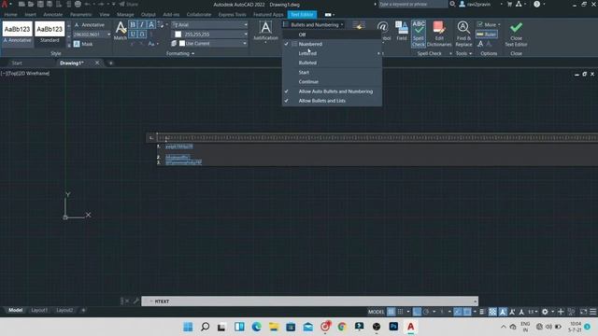
Task: Toggle Allow Bullets and Lists
Action: (332, 101)
